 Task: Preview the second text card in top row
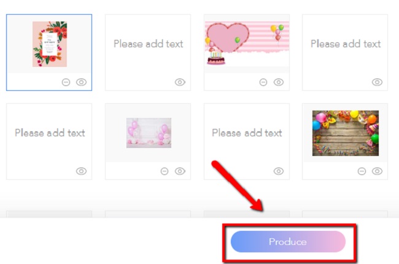(180, 82)
